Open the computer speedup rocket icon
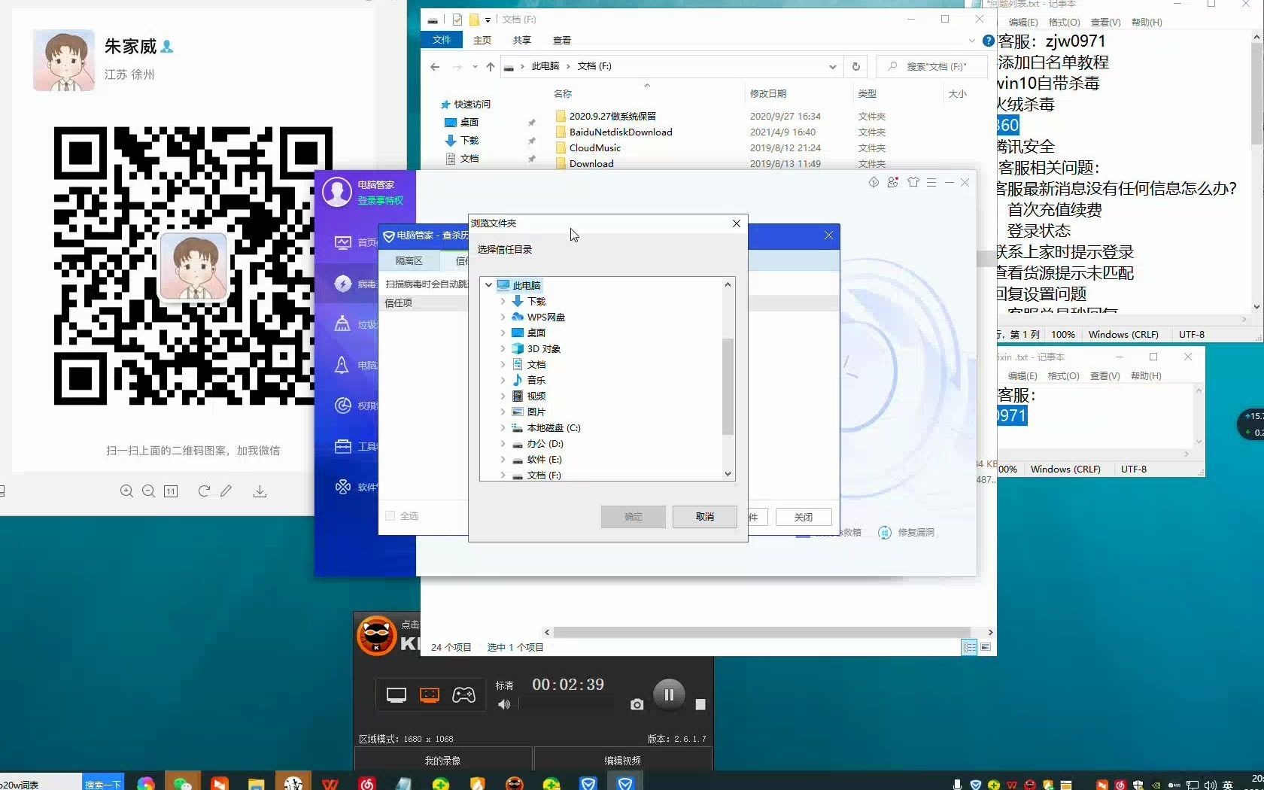The width and height of the screenshot is (1264, 790). (342, 365)
